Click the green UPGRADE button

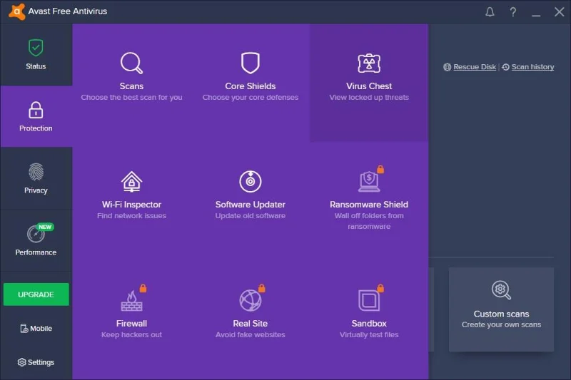pos(36,294)
